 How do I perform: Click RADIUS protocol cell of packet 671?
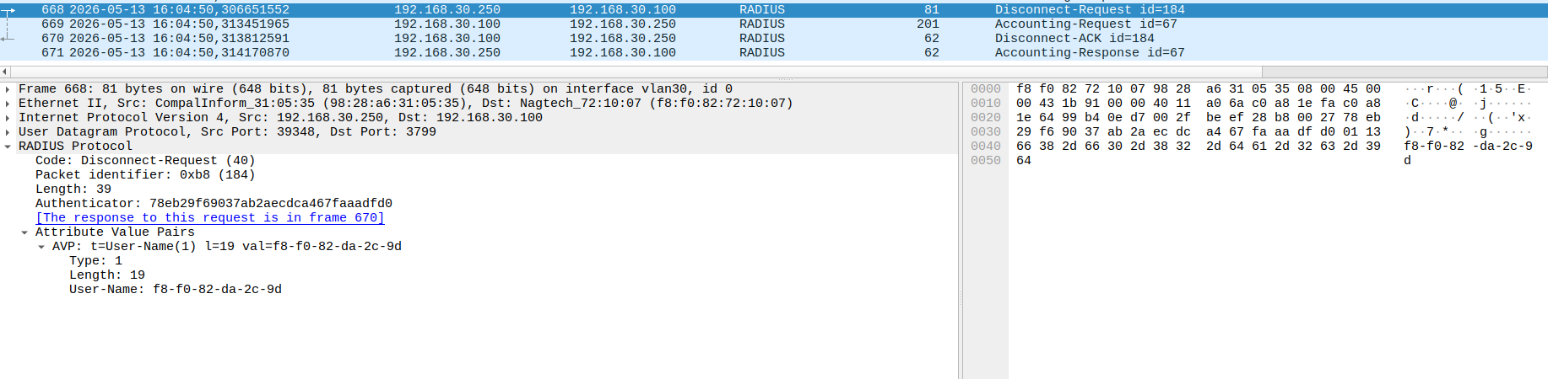(x=762, y=52)
